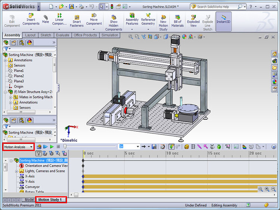Play the motion study from start
This screenshot has width=280, height=210.
[45, 147]
